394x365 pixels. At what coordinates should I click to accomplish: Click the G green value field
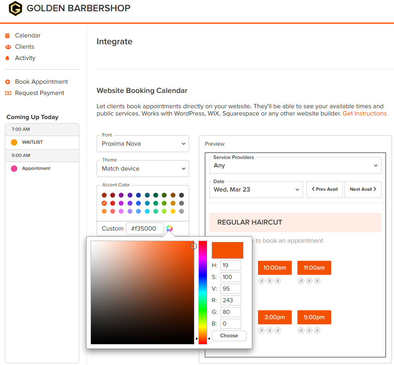pos(231,312)
